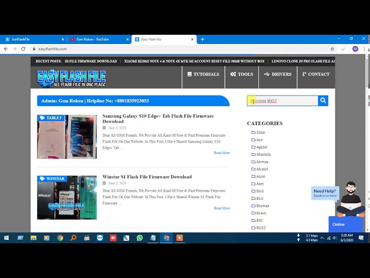Click the Chrome icon in taskbar
370x278 pixels.
[x=60, y=238]
